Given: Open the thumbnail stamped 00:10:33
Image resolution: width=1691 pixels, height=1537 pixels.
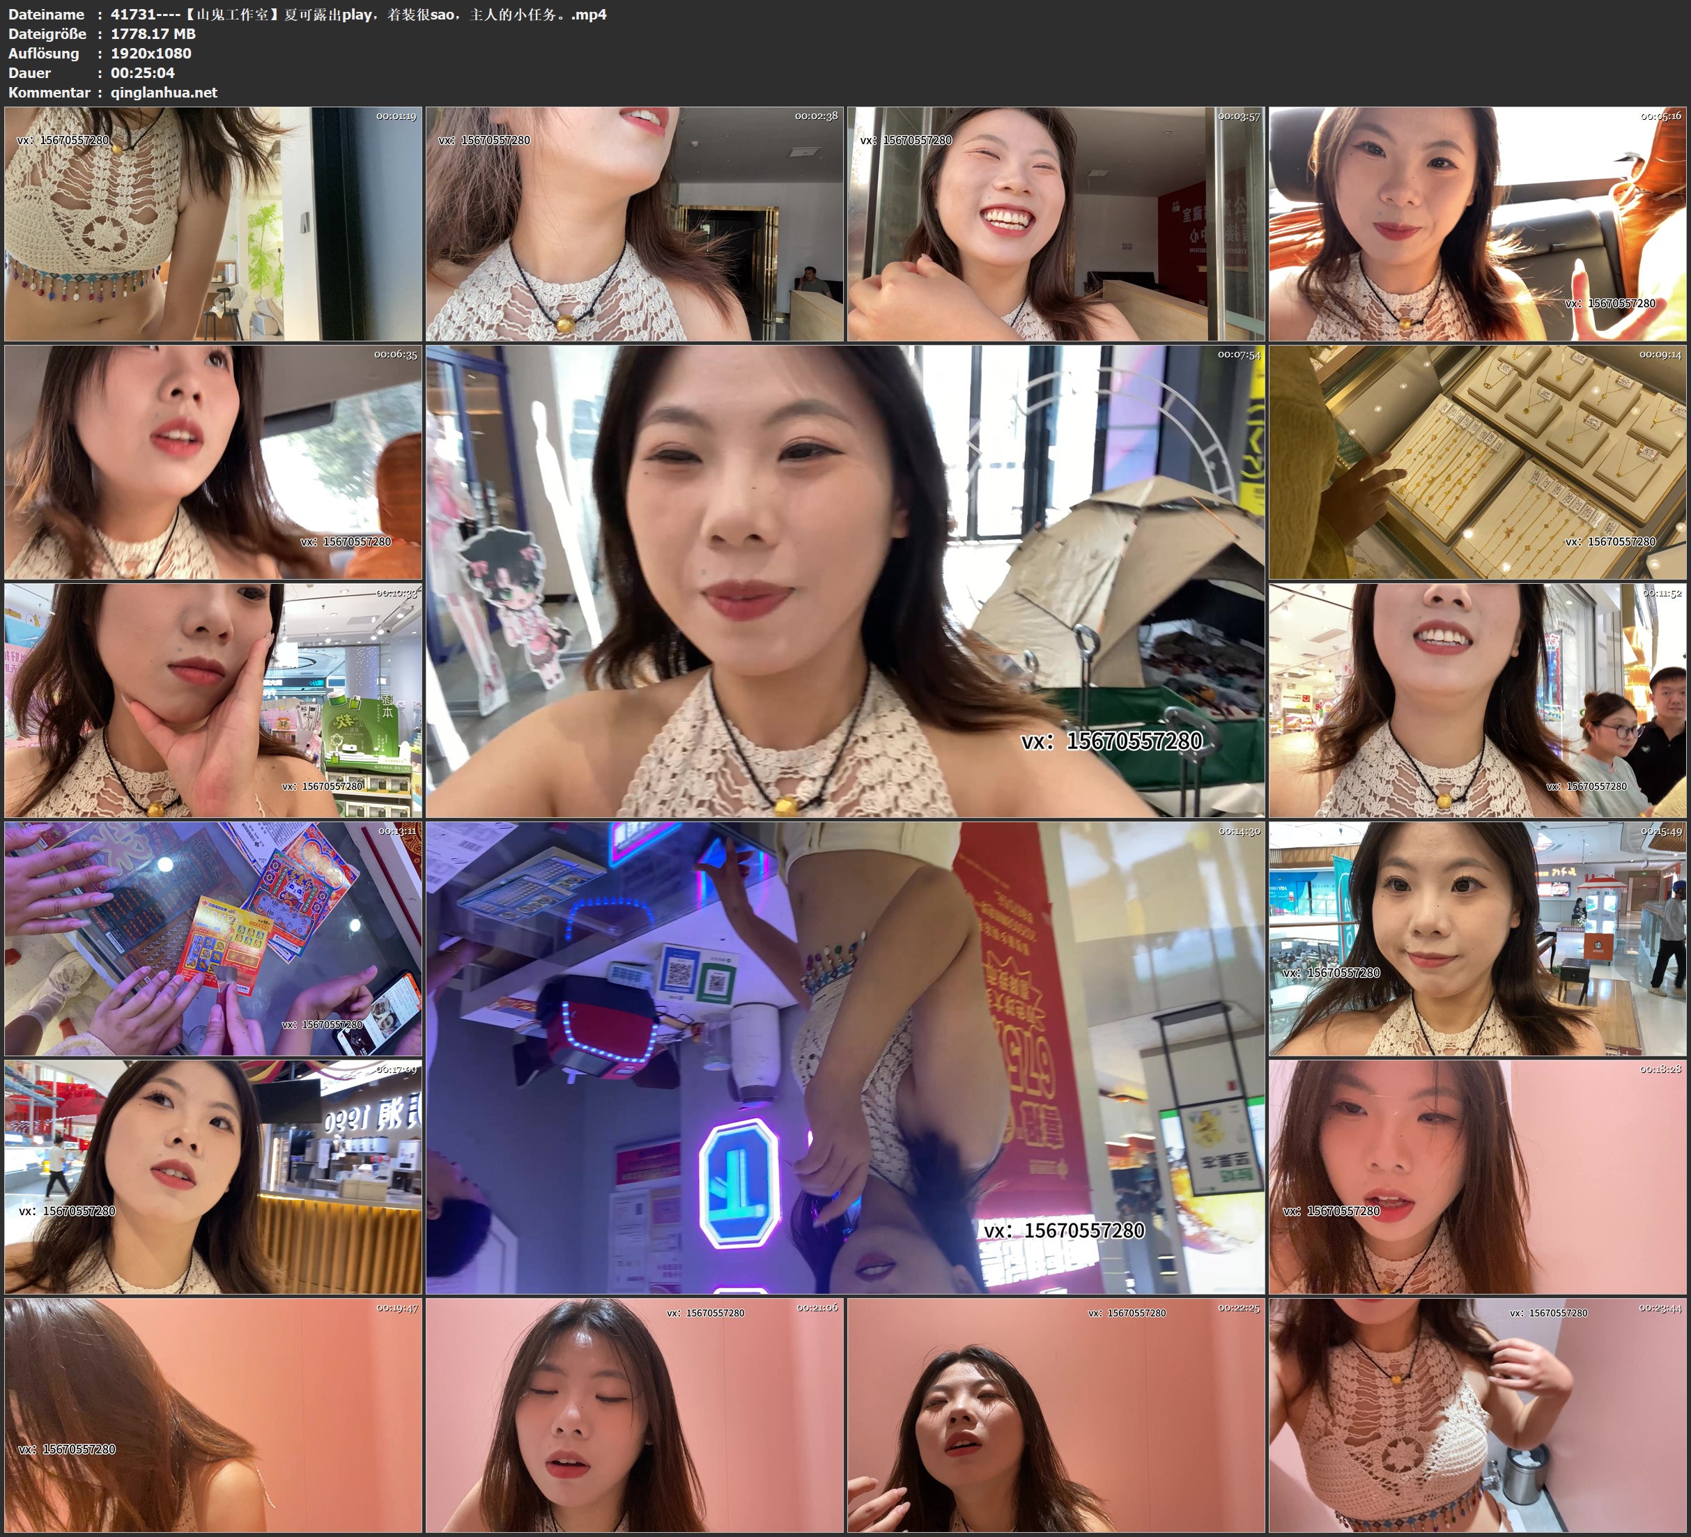Looking at the screenshot, I should (x=213, y=700).
